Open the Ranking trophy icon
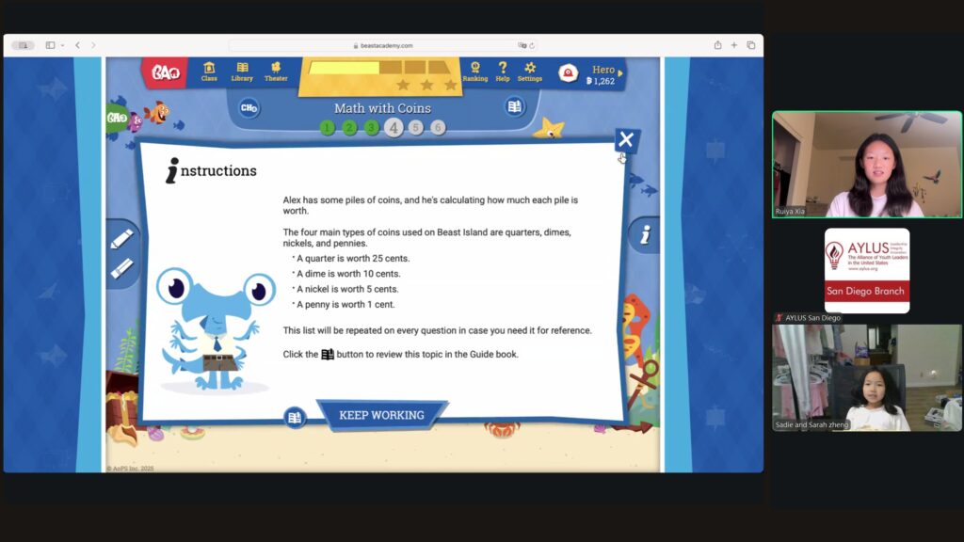 click(x=474, y=72)
